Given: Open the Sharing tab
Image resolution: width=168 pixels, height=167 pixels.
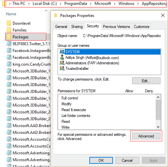Looking at the screenshot, I should [x=77, y=27].
